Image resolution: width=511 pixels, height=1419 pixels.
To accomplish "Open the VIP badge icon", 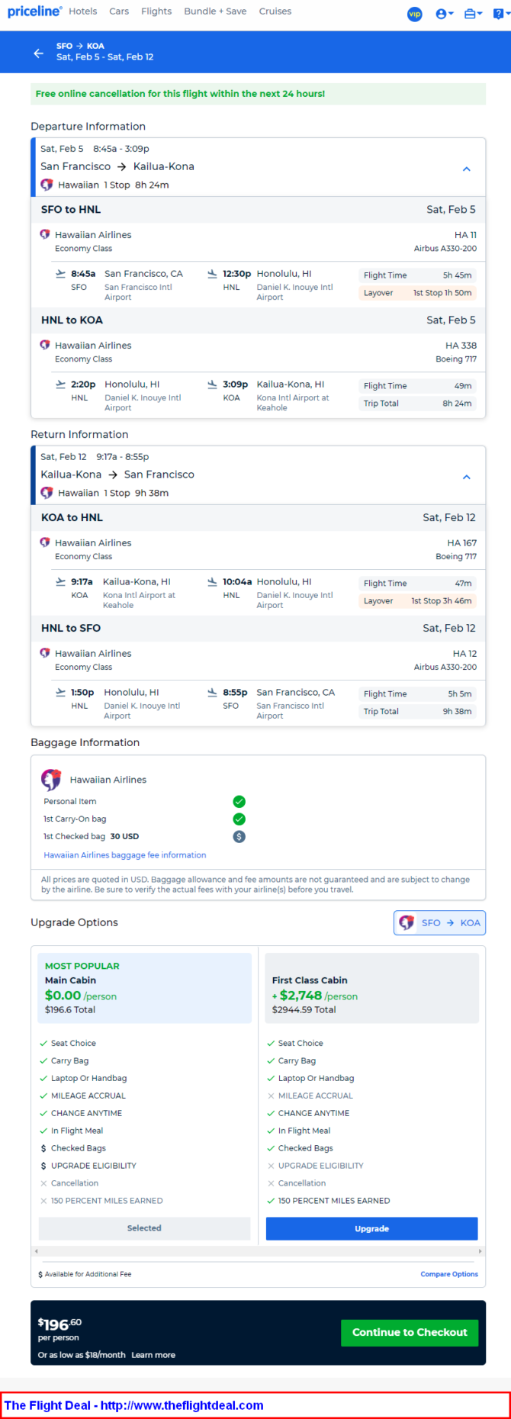I will click(x=415, y=14).
